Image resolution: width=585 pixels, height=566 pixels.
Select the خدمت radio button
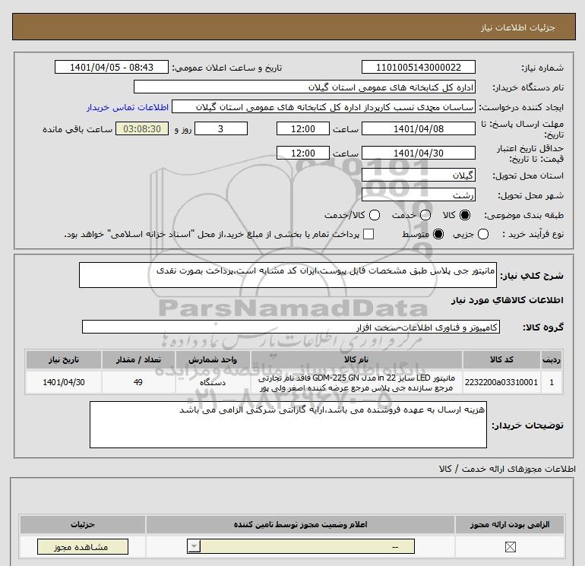click(425, 215)
